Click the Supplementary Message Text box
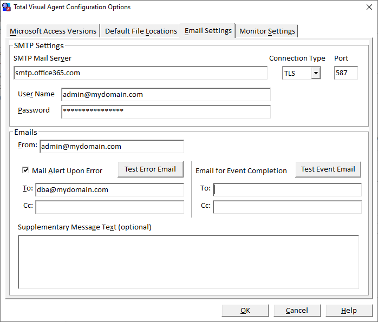Screen dimensions: 378x322 click(x=188, y=262)
